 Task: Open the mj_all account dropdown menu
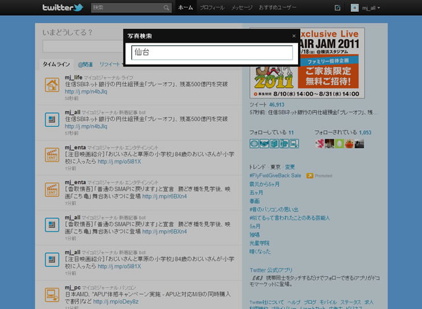[371, 8]
